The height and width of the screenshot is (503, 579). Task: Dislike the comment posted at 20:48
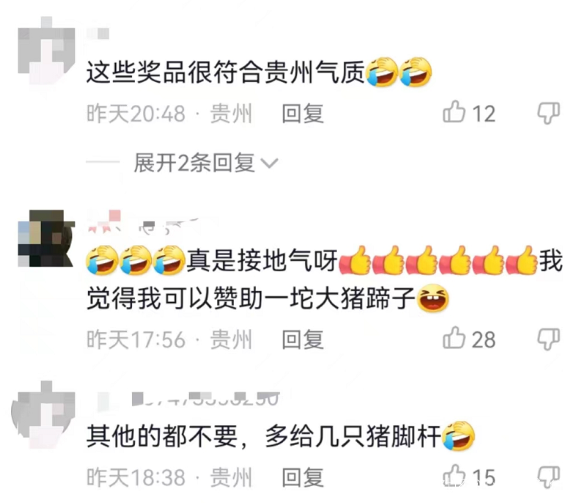pyautogui.click(x=548, y=113)
